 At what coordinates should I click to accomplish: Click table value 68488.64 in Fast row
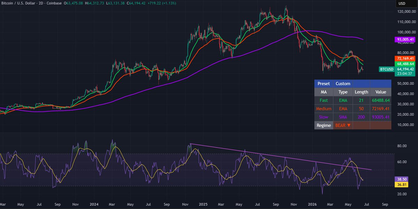click(380, 100)
